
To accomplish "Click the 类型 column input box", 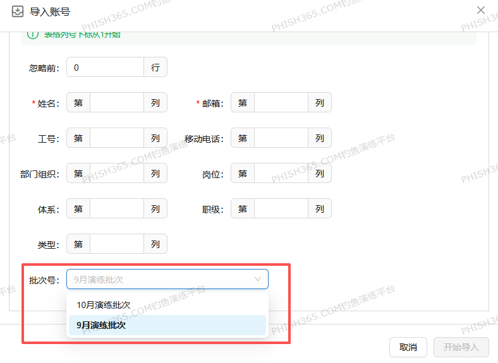I will pyautogui.click(x=116, y=244).
